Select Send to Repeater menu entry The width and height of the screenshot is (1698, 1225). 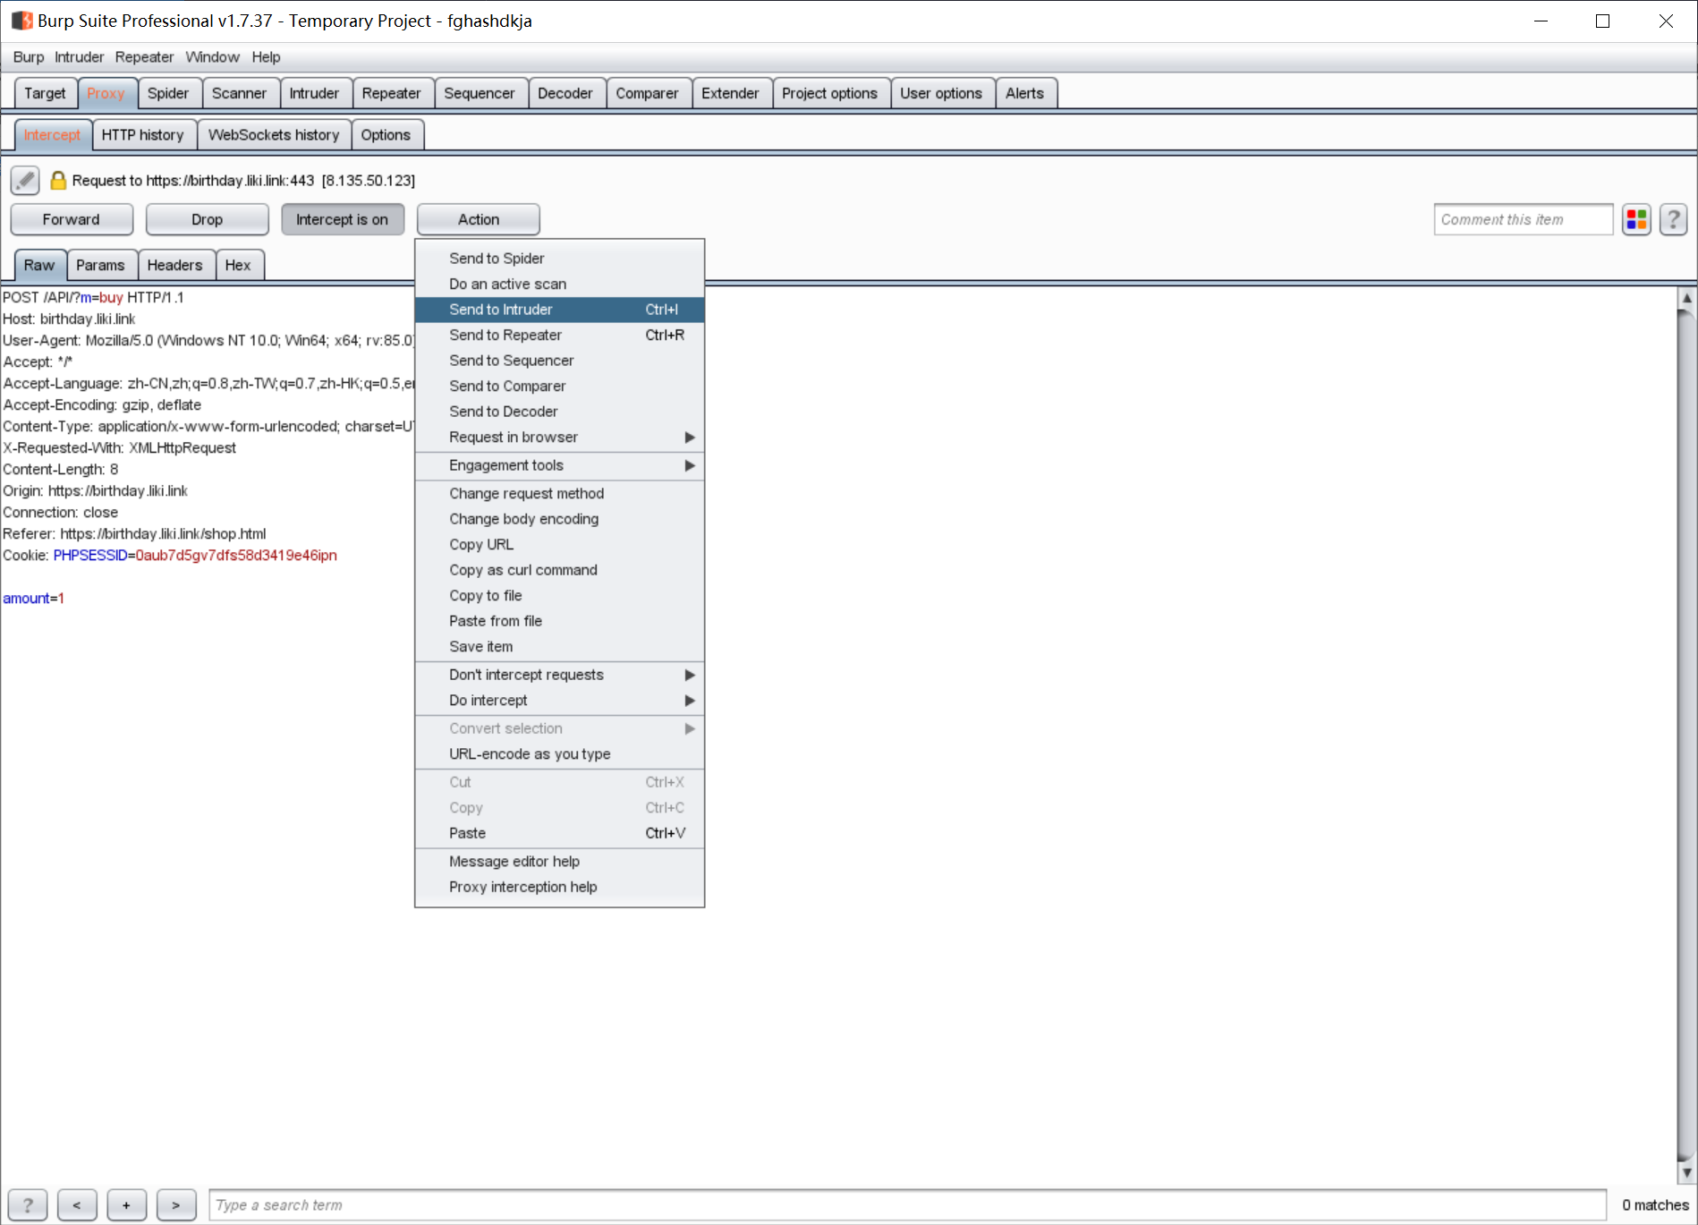pyautogui.click(x=560, y=335)
